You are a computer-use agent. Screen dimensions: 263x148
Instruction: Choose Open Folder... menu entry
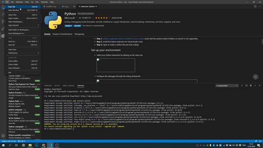point(23,18)
